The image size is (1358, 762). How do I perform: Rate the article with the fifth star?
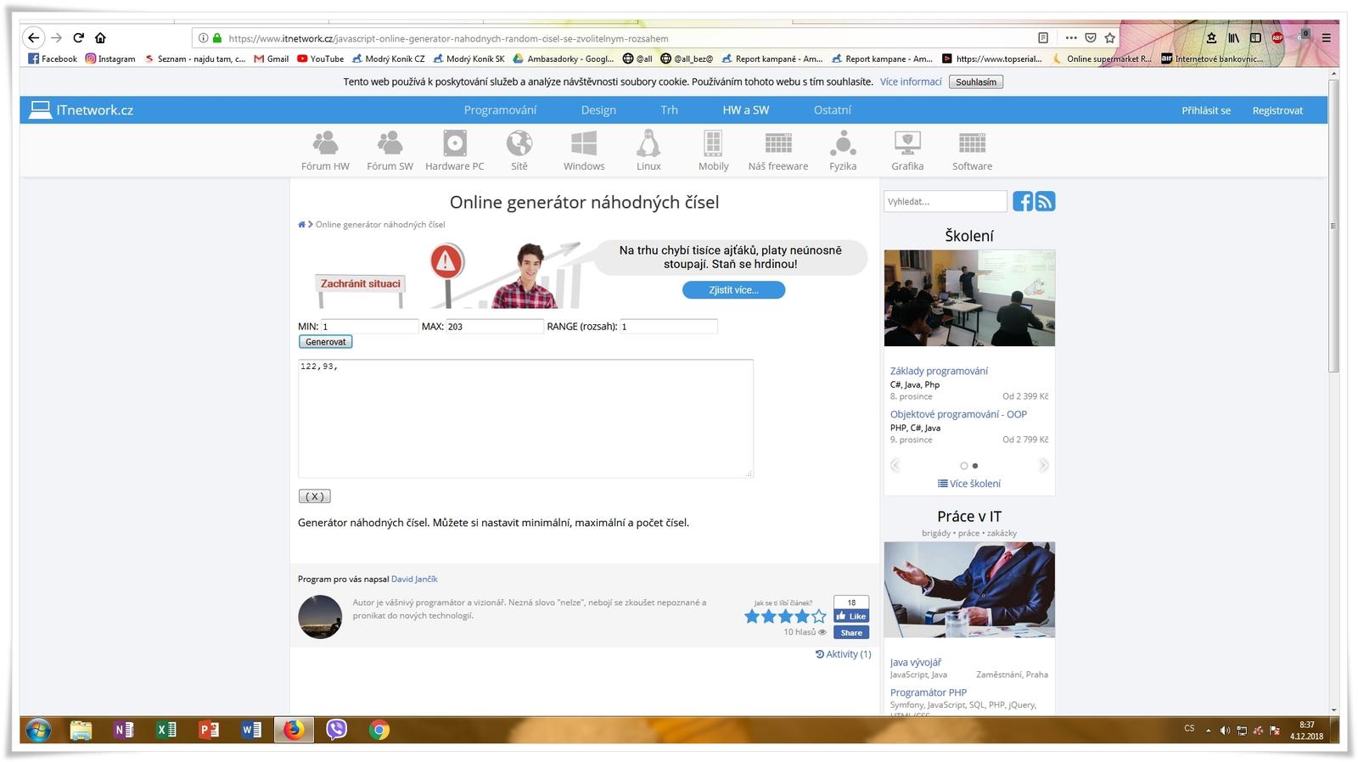pyautogui.click(x=818, y=617)
